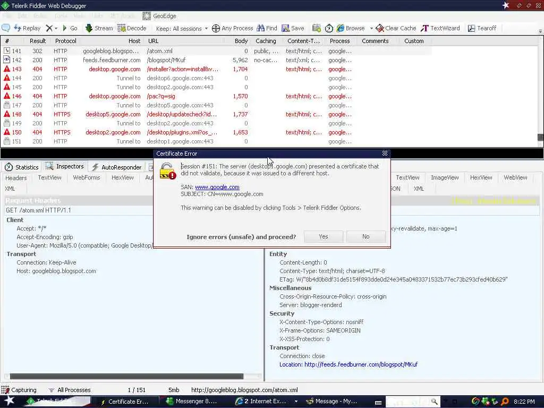Screen dimensions: 544x408
Task: Click the Remove X toolbar icon
Action: pos(49,28)
